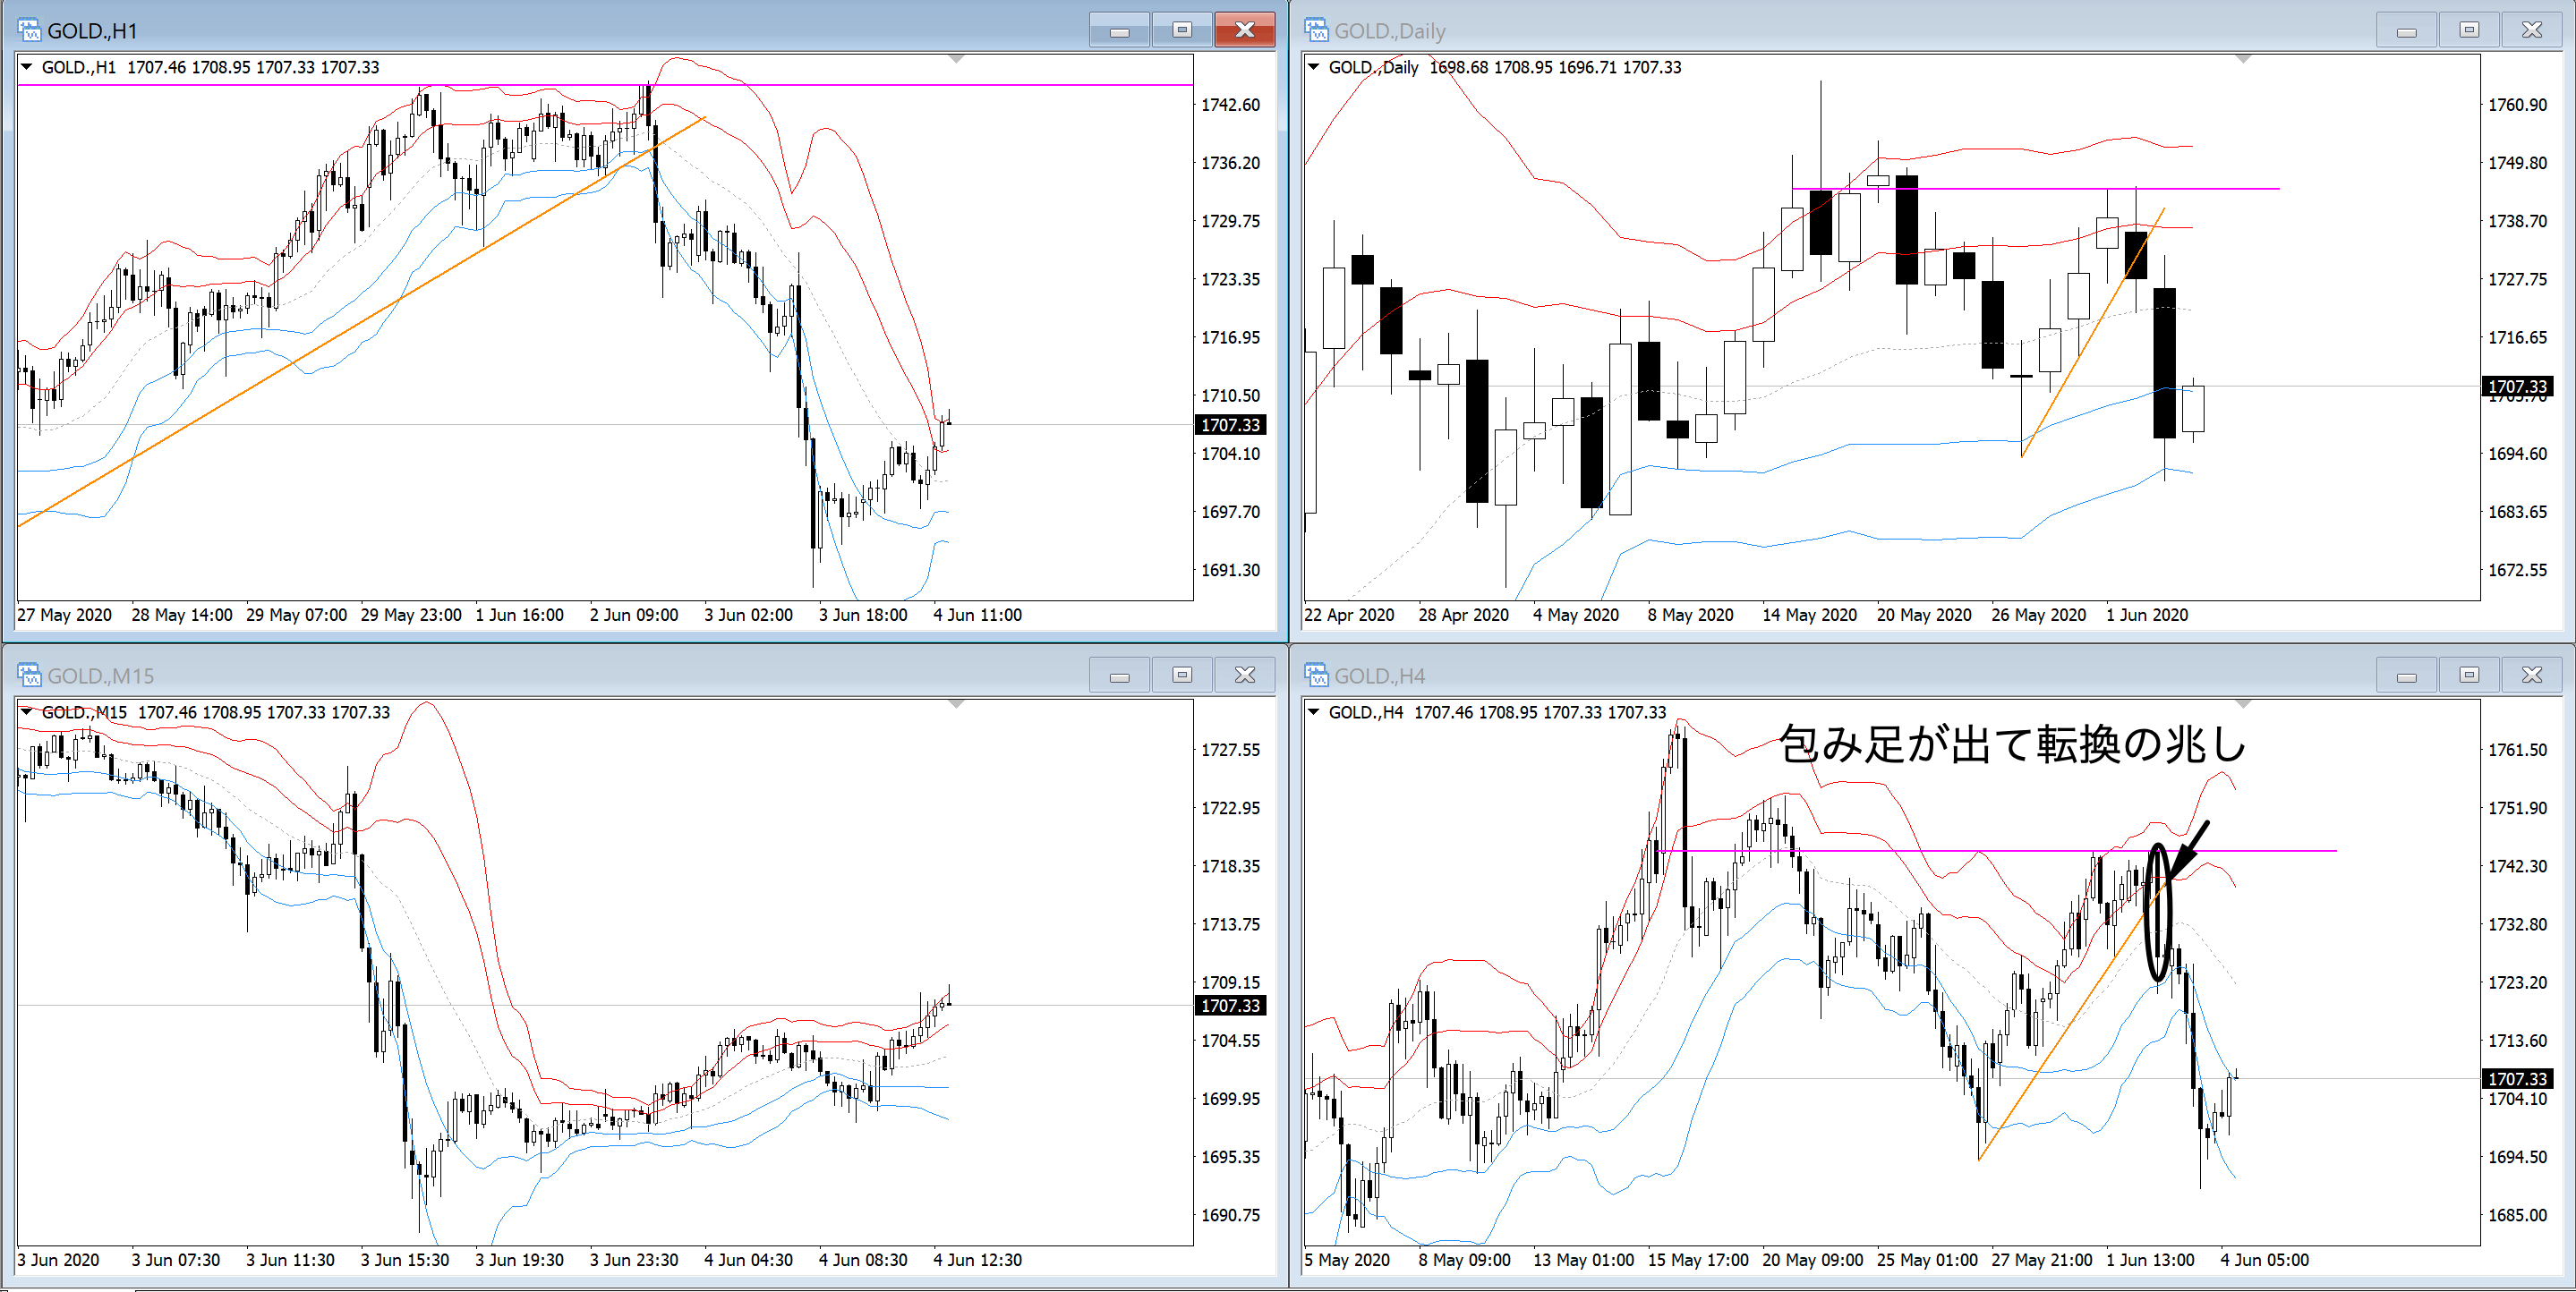
Task: Close the GOLD,H1 chart window
Action: coord(1244,30)
